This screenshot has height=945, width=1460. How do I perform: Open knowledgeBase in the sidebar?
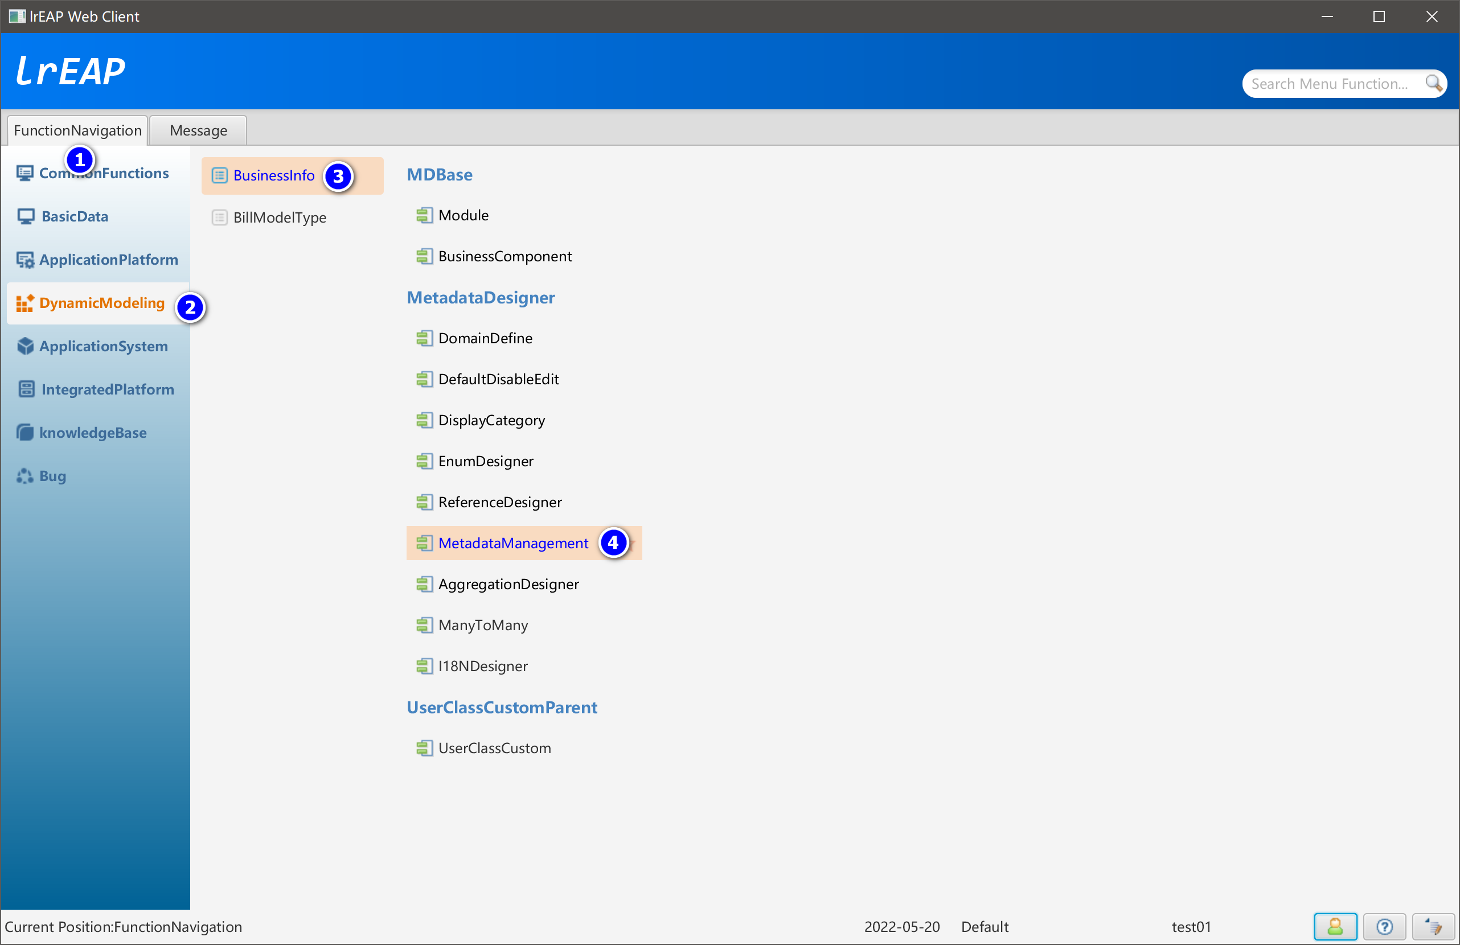click(x=98, y=433)
